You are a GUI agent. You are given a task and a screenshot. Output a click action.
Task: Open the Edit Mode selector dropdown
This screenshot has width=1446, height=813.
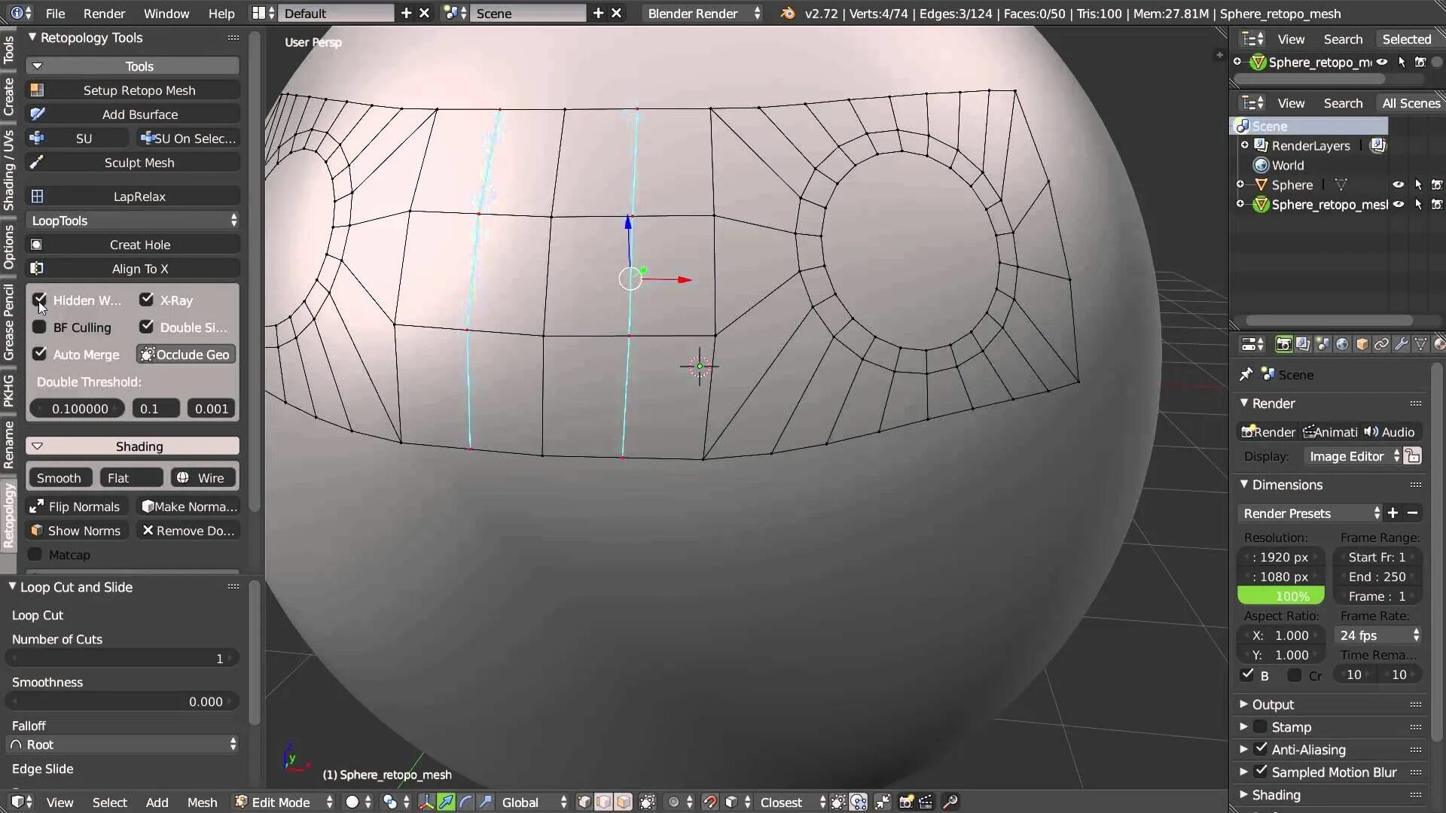[x=283, y=802]
